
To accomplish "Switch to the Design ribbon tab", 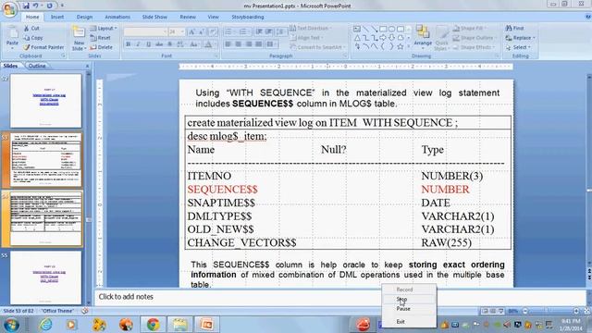I will point(84,17).
